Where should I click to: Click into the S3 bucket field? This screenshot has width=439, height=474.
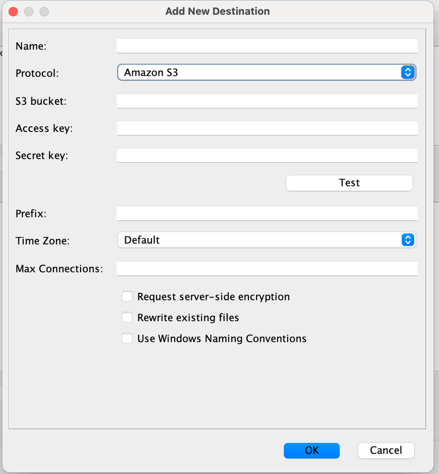[267, 101]
